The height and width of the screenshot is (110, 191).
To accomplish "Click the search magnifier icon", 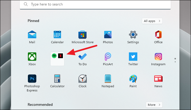I will coord(26,4).
